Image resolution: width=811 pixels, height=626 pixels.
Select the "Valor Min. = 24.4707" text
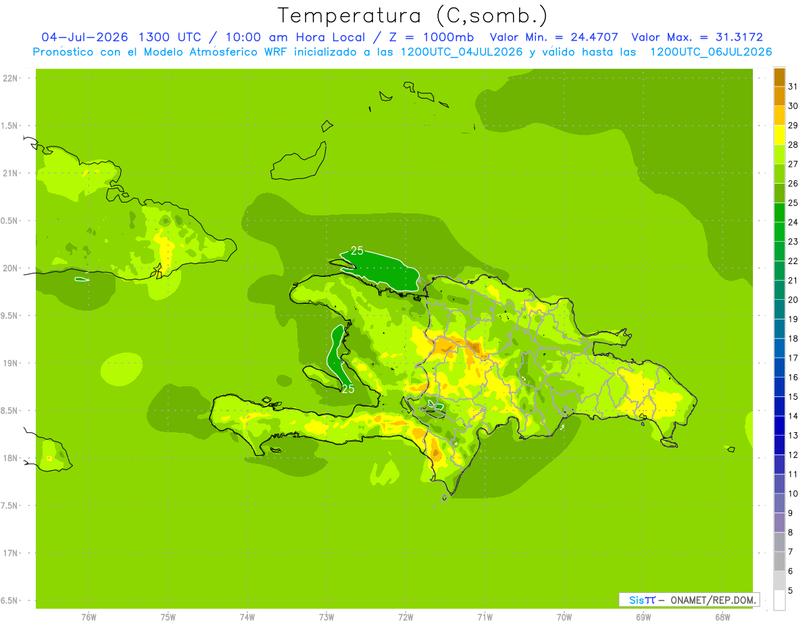tap(554, 37)
